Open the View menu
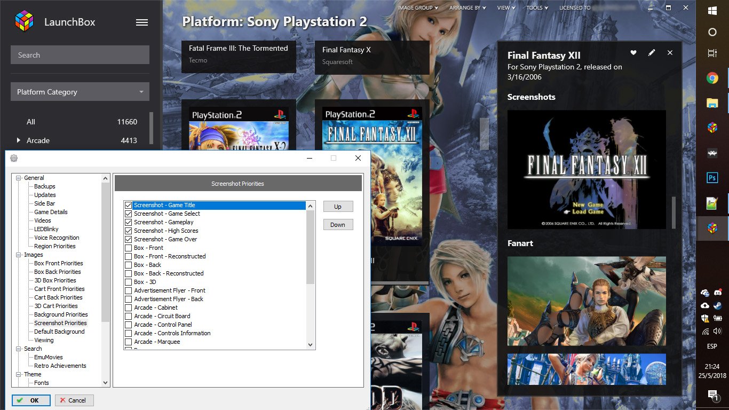The height and width of the screenshot is (410, 729). click(506, 8)
